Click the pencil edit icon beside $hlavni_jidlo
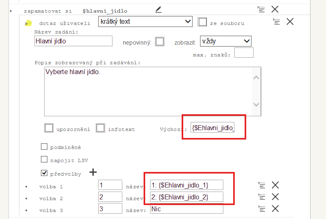 tap(159, 9)
